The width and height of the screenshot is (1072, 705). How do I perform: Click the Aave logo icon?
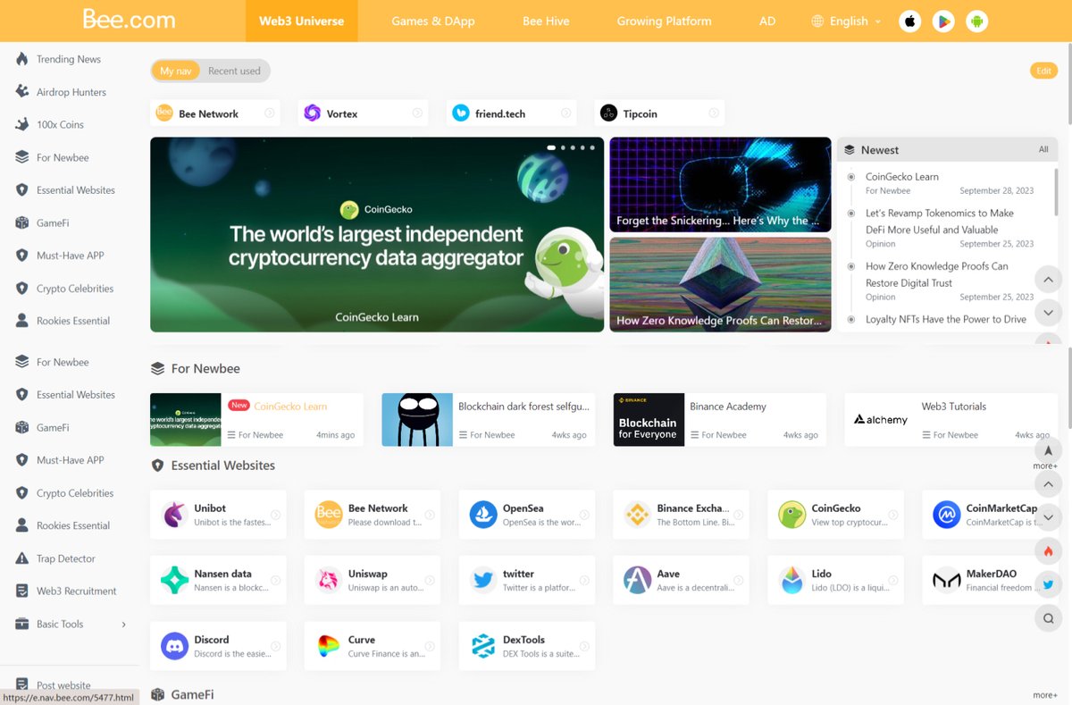click(638, 580)
